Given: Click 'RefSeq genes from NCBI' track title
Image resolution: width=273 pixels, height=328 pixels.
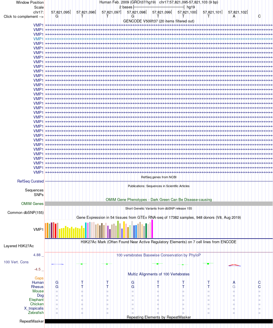Looking at the screenshot, I should (x=159, y=177).
